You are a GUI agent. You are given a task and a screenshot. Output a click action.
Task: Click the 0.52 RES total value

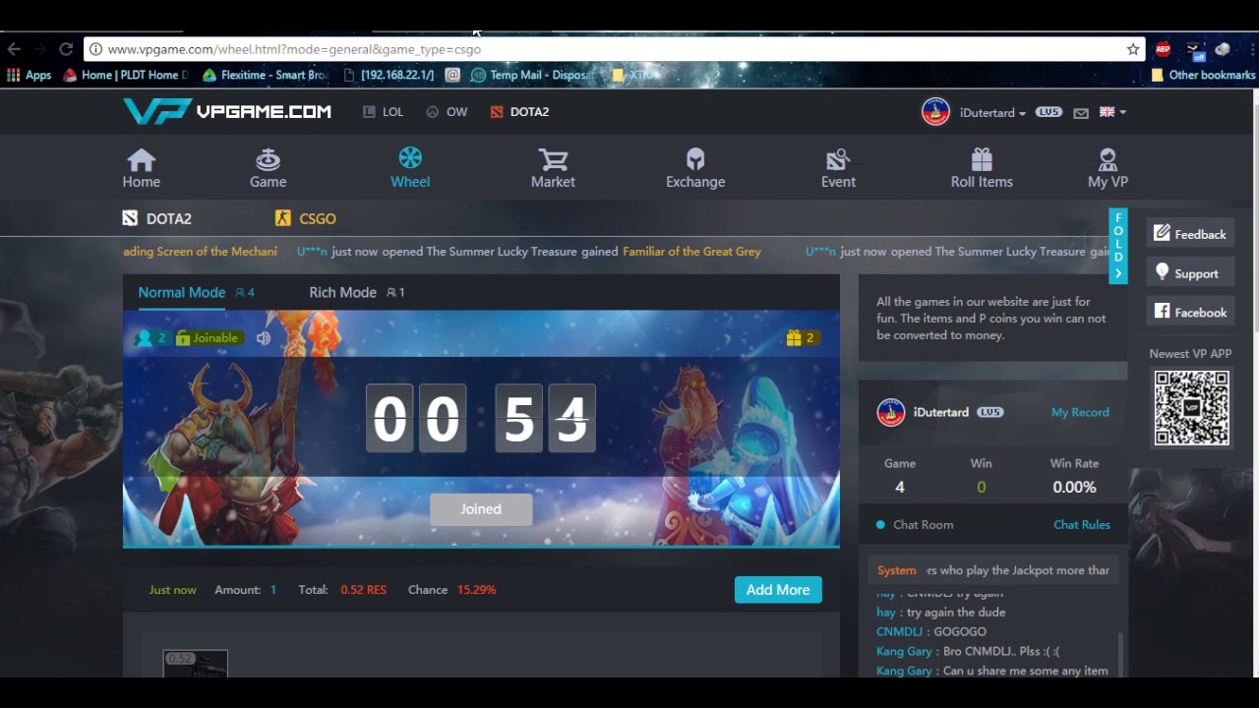[363, 590]
